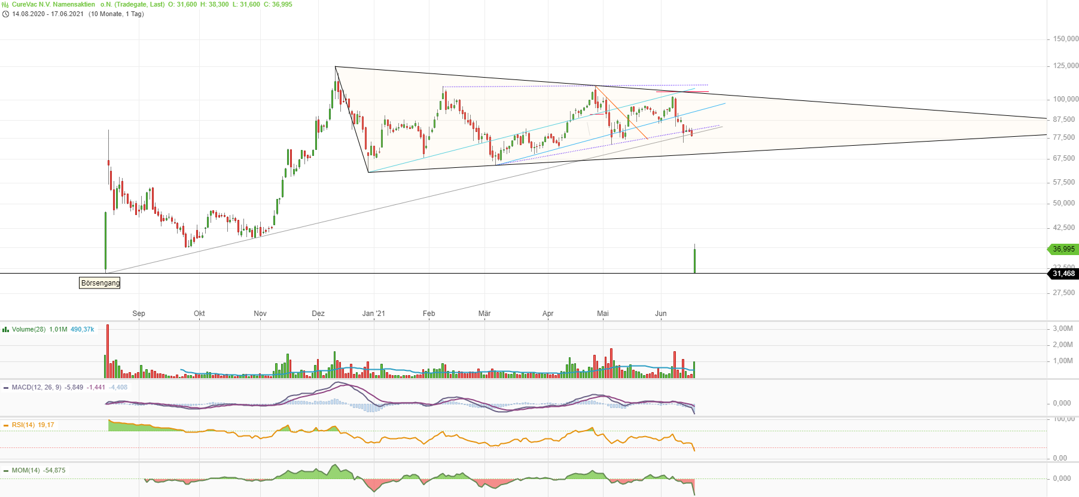Click the Jun month label on time axis

click(661, 314)
